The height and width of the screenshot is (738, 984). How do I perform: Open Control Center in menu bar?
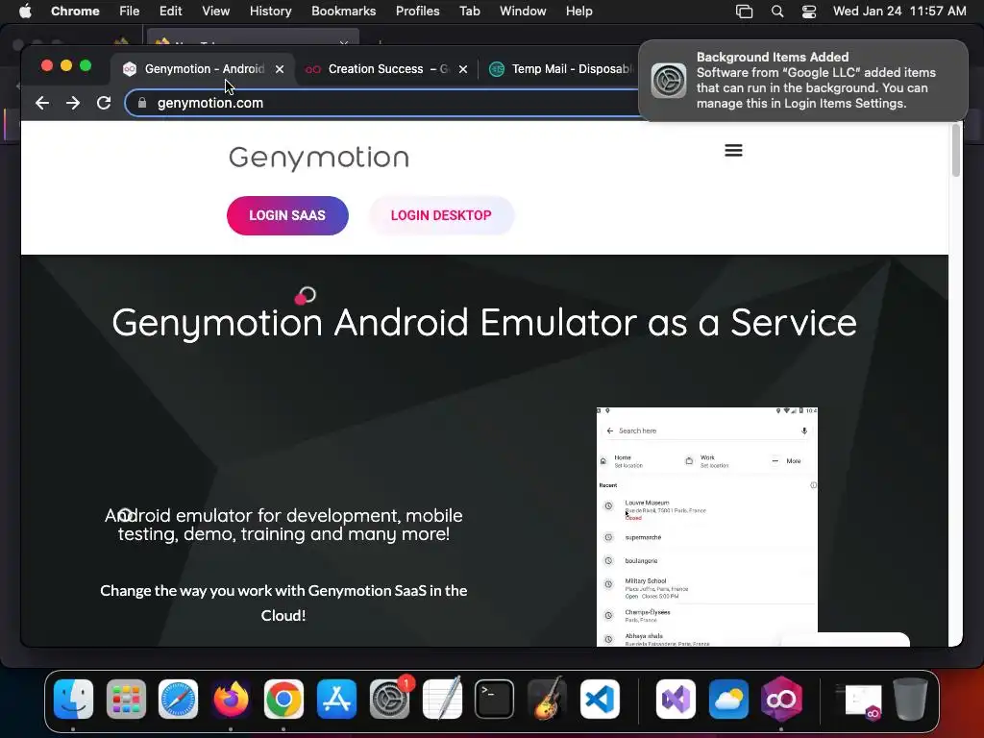(809, 12)
